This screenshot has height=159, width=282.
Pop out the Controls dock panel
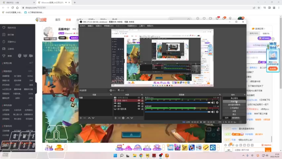click(x=245, y=95)
